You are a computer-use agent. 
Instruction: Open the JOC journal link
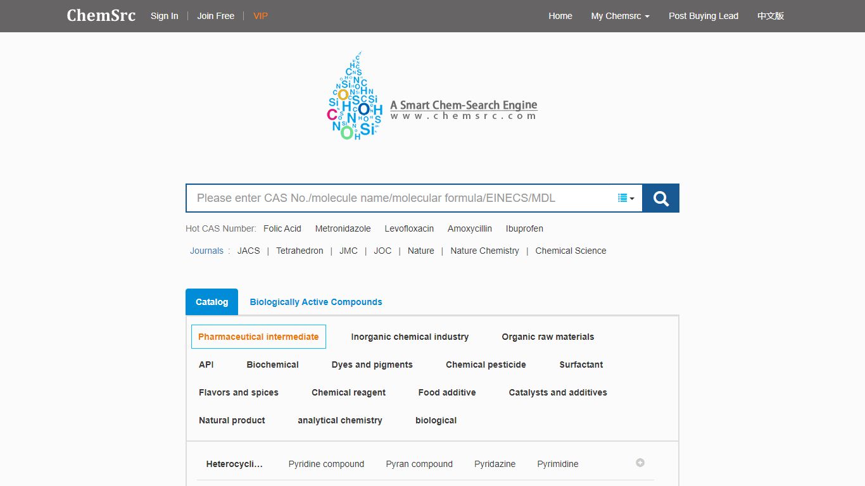382,251
